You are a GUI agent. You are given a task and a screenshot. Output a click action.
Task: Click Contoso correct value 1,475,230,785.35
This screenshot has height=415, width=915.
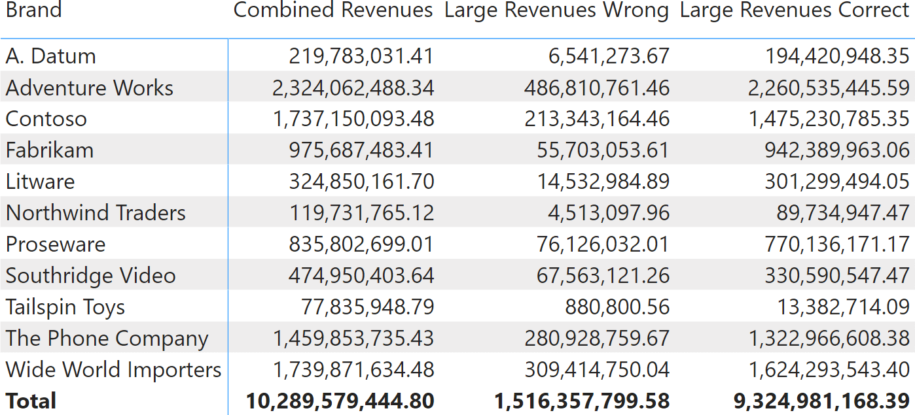[x=829, y=119]
